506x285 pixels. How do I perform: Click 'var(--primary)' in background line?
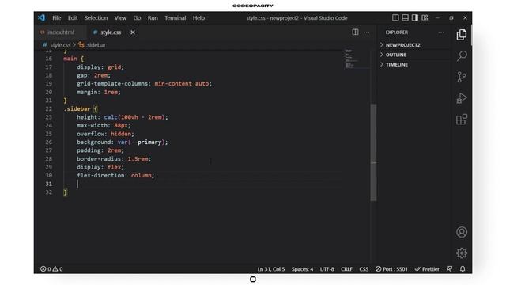[141, 142]
